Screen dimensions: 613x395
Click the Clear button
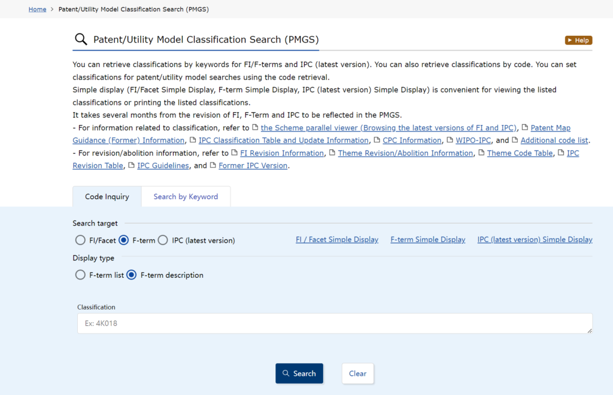click(357, 373)
